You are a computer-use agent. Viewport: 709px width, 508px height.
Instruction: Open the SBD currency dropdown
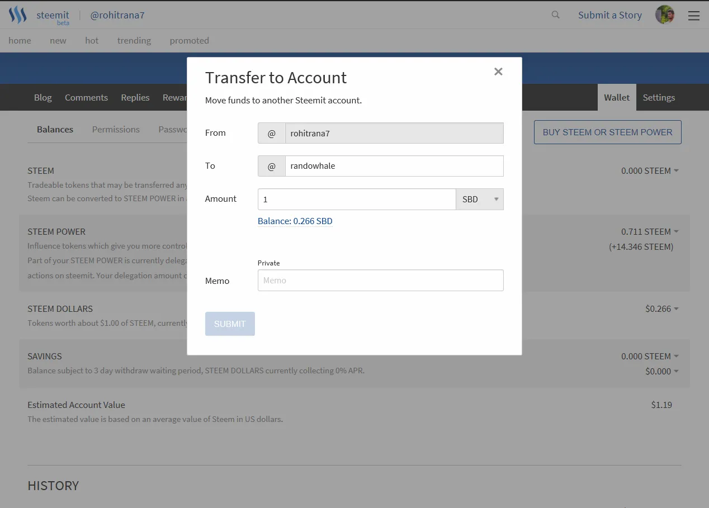[480, 200]
